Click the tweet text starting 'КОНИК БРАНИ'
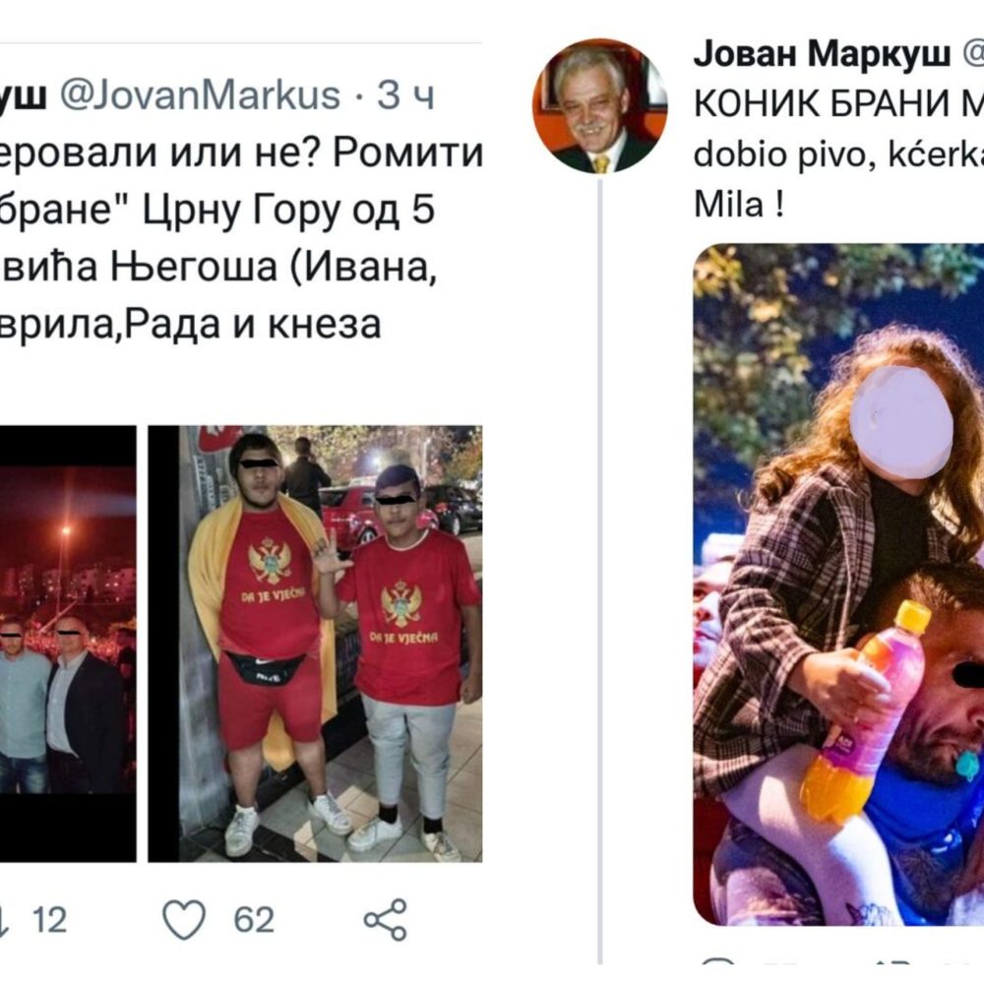 (x=838, y=104)
